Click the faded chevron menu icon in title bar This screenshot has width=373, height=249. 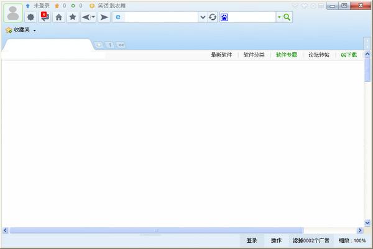coord(295,6)
